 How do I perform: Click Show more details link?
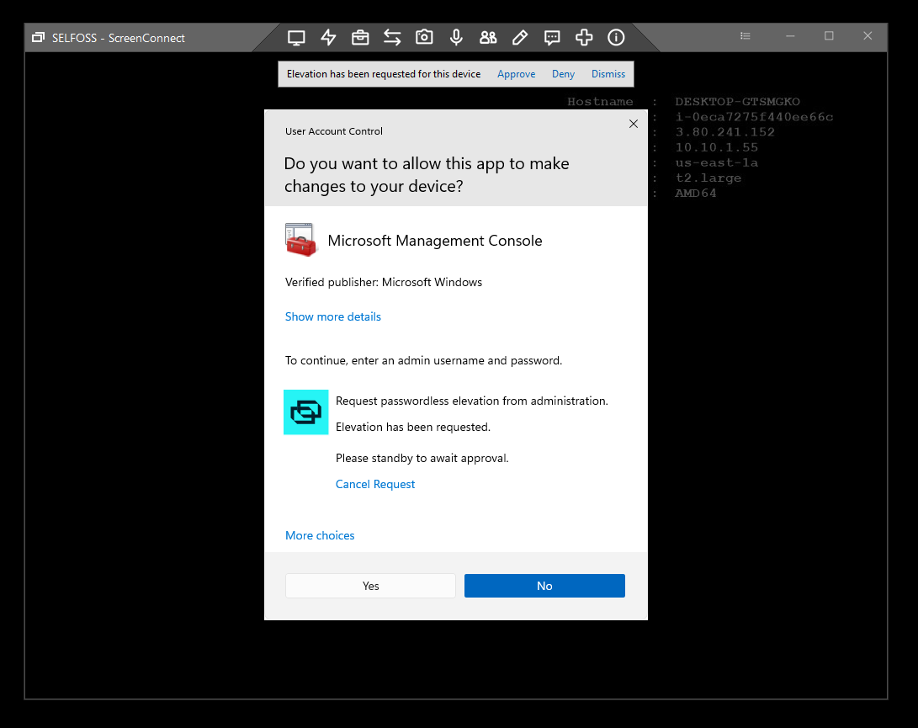333,316
